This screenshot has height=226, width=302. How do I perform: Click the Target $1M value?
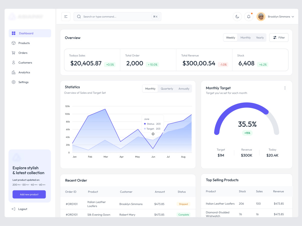221,155
